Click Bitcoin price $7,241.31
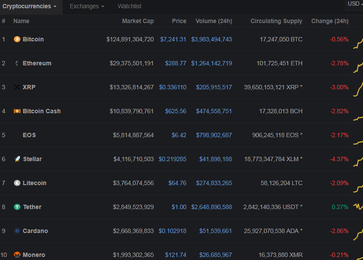The width and height of the screenshot is (363, 260). (x=173, y=39)
